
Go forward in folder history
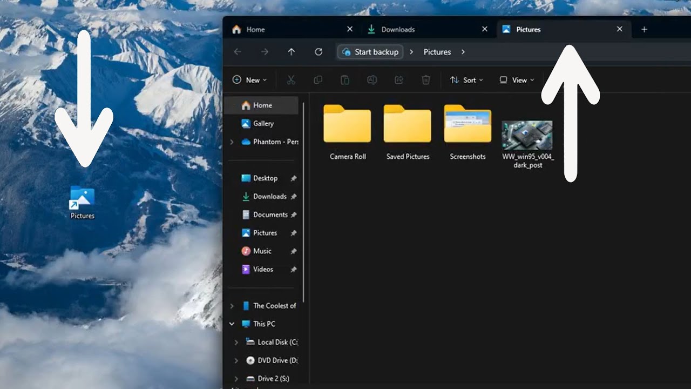point(265,52)
